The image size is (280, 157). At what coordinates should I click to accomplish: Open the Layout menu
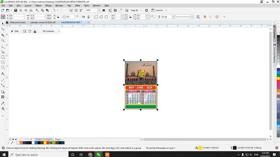tap(28, 6)
